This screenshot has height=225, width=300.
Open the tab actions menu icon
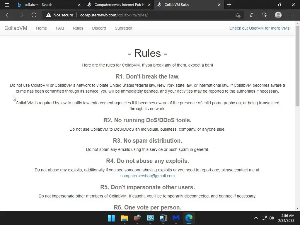tap(7, 5)
